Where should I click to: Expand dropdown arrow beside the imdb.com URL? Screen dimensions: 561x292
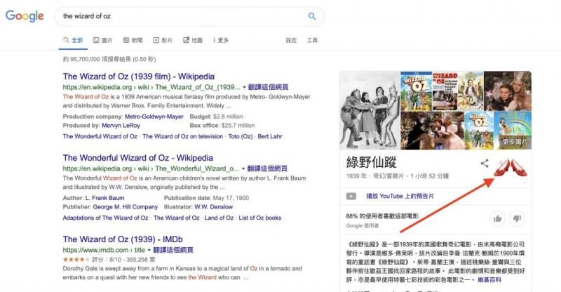149,250
